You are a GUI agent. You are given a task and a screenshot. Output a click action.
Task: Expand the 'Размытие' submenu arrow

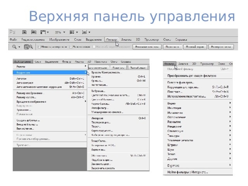[230, 121]
